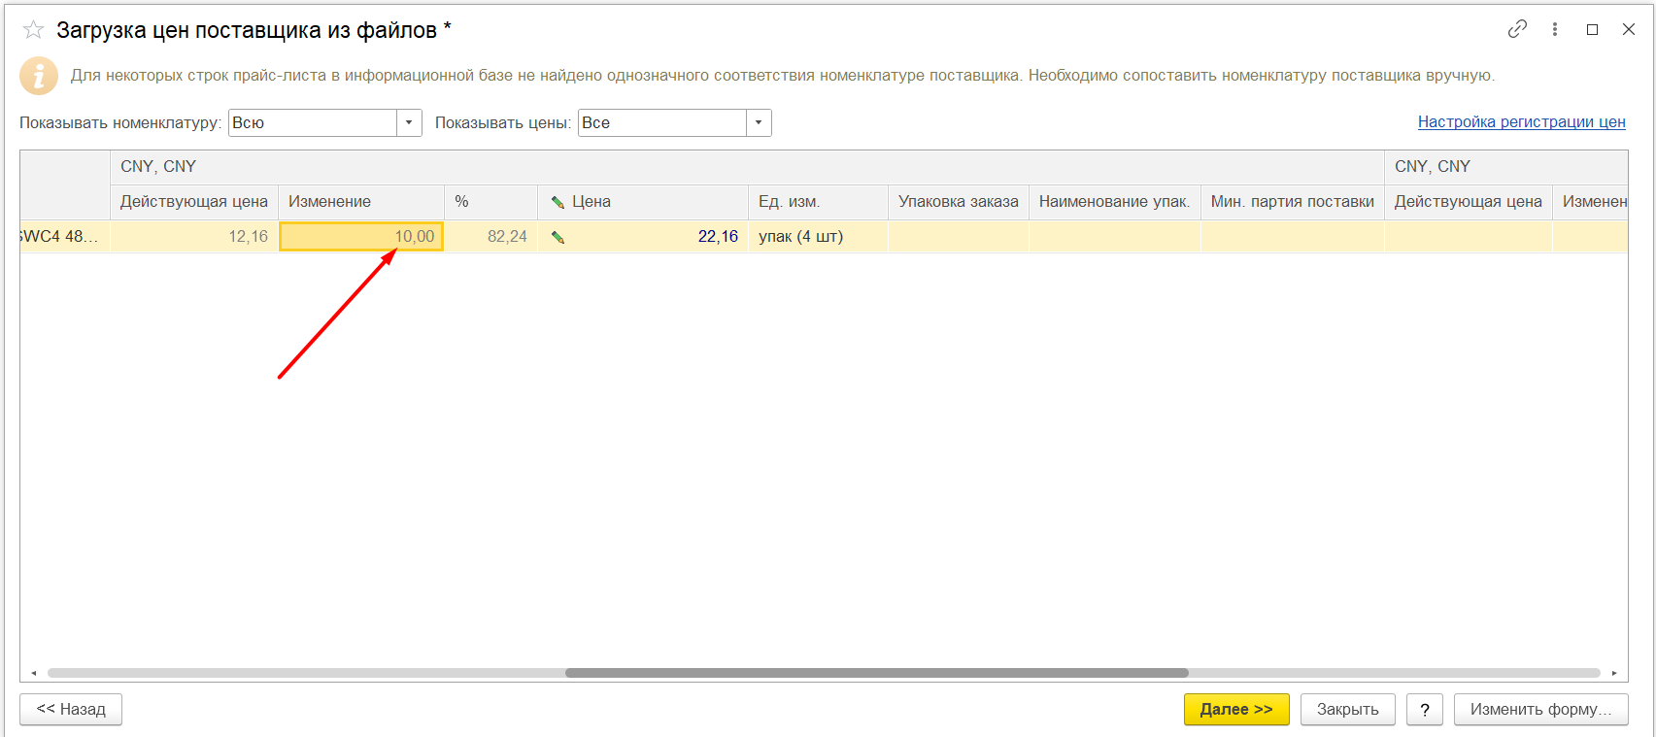Click the pencil icon in price cell
This screenshot has width=1656, height=737.
(558, 237)
